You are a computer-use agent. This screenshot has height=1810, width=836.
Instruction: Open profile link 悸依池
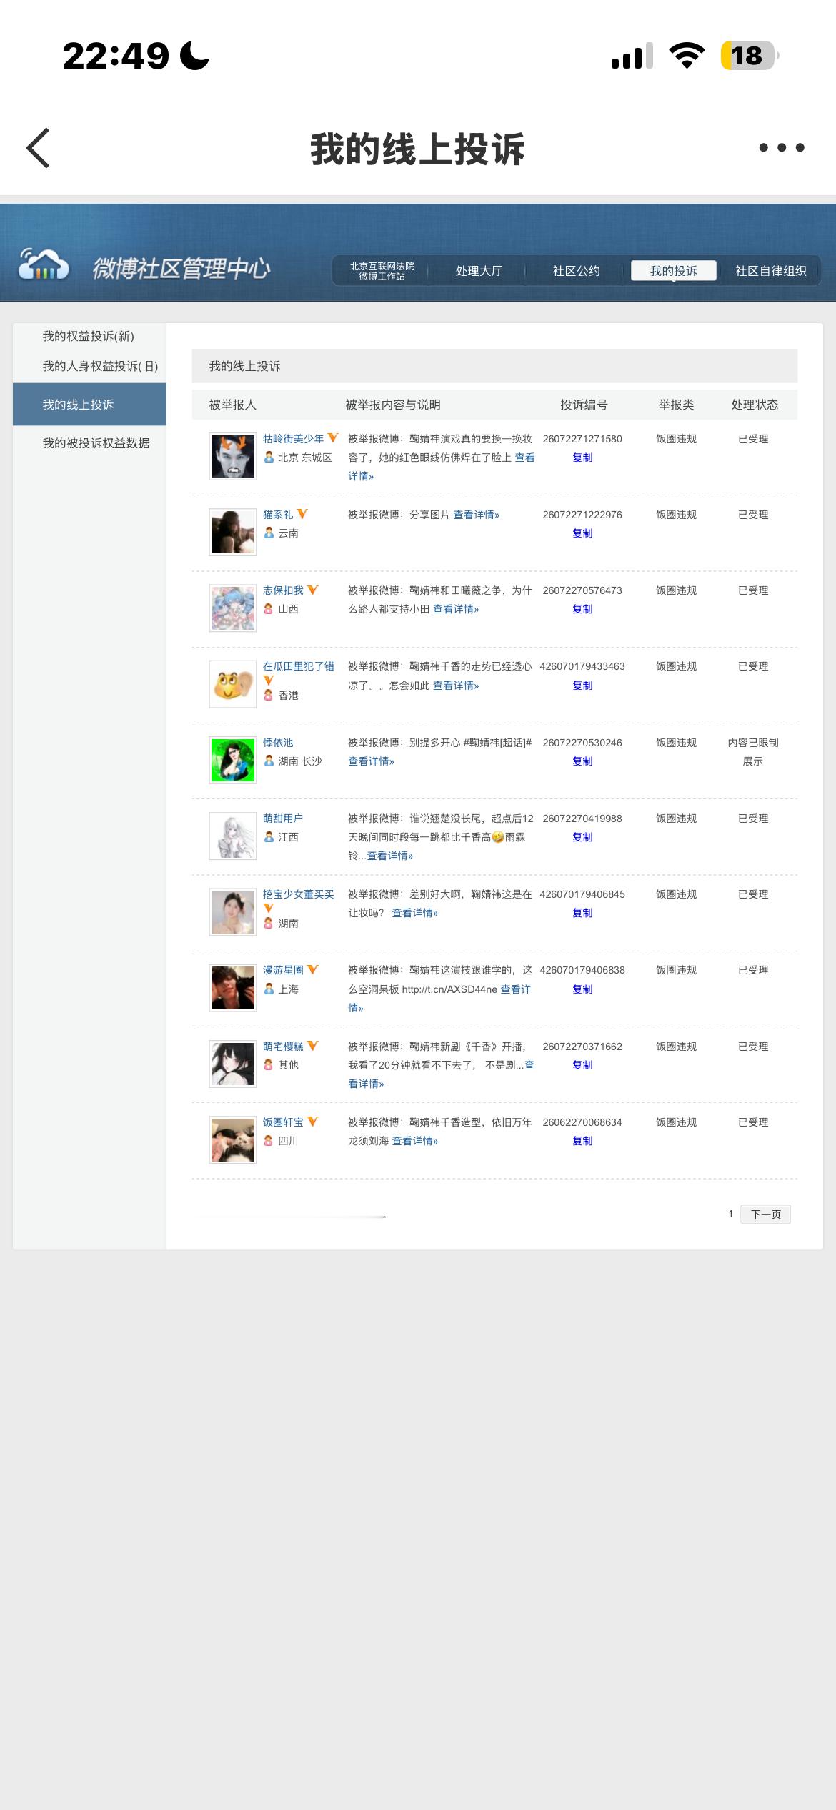[278, 743]
